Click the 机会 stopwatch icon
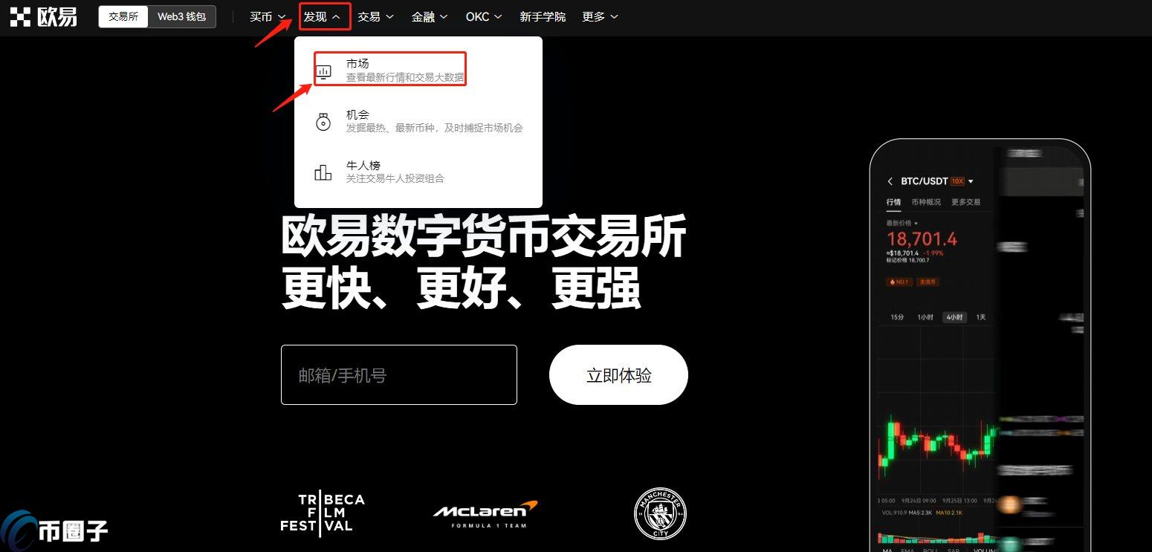This screenshot has height=552, width=1152. point(323,120)
